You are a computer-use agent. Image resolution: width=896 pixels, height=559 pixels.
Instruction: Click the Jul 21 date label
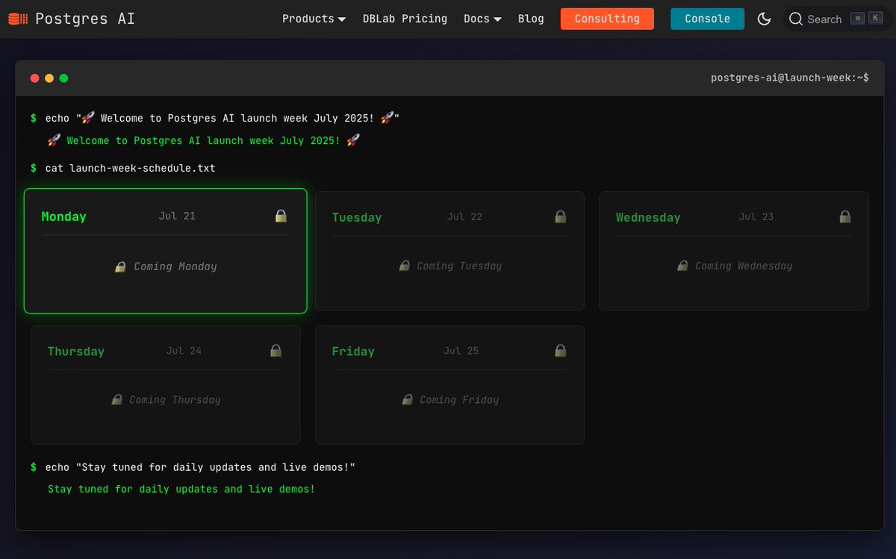tap(177, 216)
